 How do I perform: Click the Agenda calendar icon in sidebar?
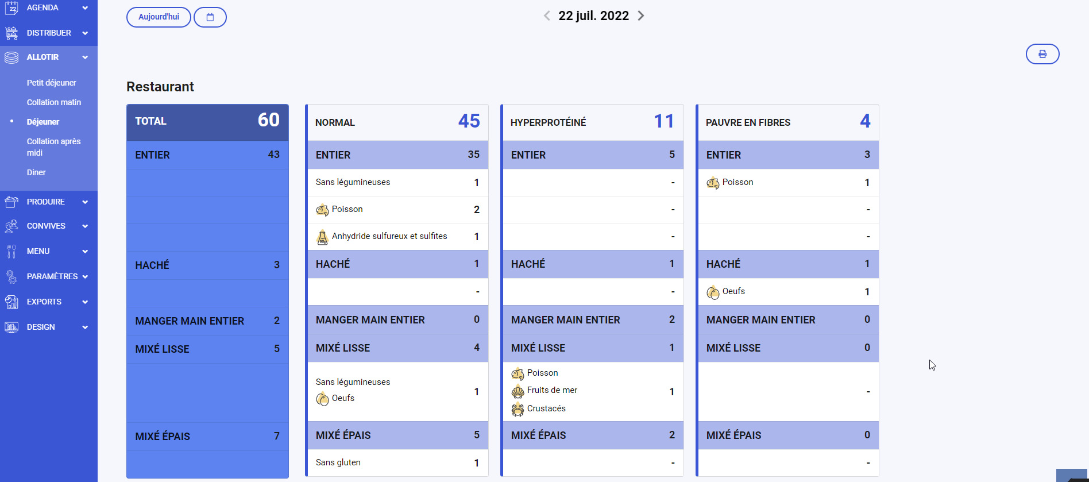[x=11, y=8]
